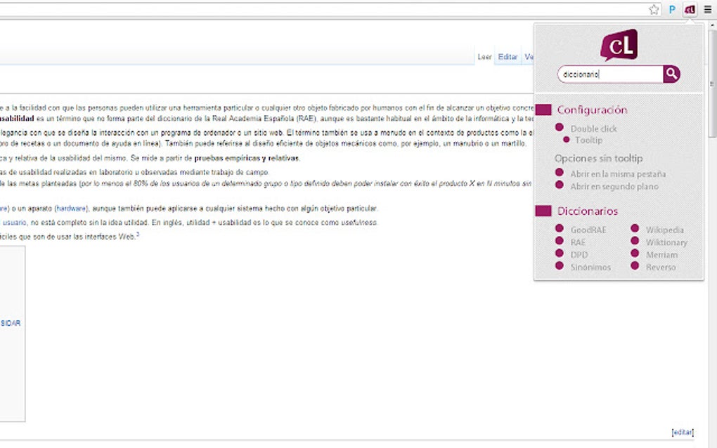This screenshot has height=448, width=717.
Task: Click the Opciones sin tooltip heading
Action: 599,159
